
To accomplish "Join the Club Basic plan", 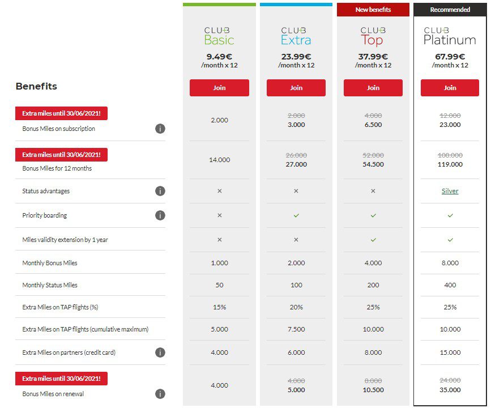I will click(219, 88).
